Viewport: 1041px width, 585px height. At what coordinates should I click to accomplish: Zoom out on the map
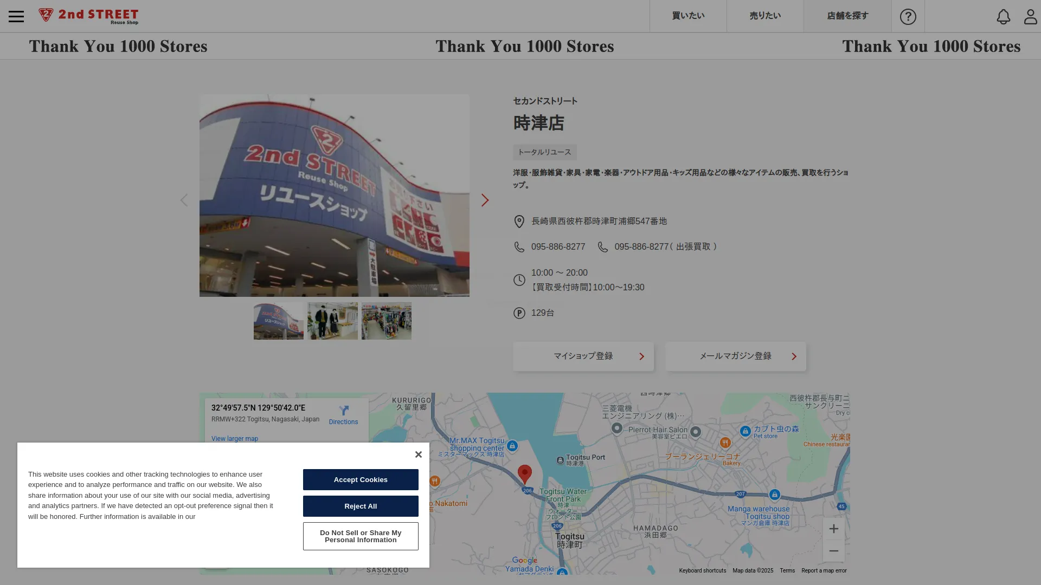(833, 551)
